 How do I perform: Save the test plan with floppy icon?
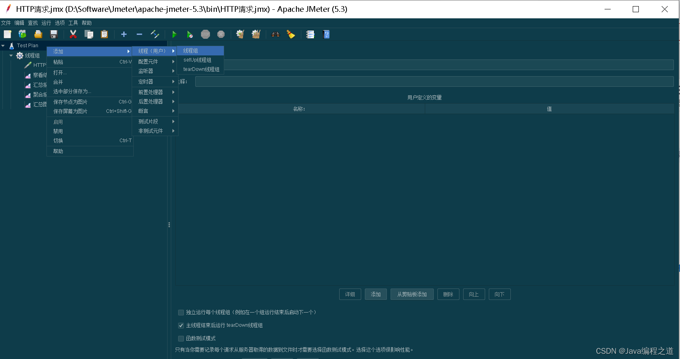[x=54, y=34]
